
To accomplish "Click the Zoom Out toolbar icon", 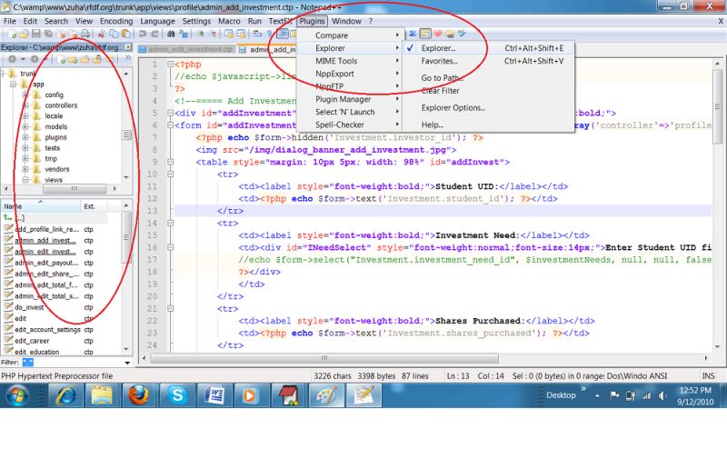I will (214, 34).
